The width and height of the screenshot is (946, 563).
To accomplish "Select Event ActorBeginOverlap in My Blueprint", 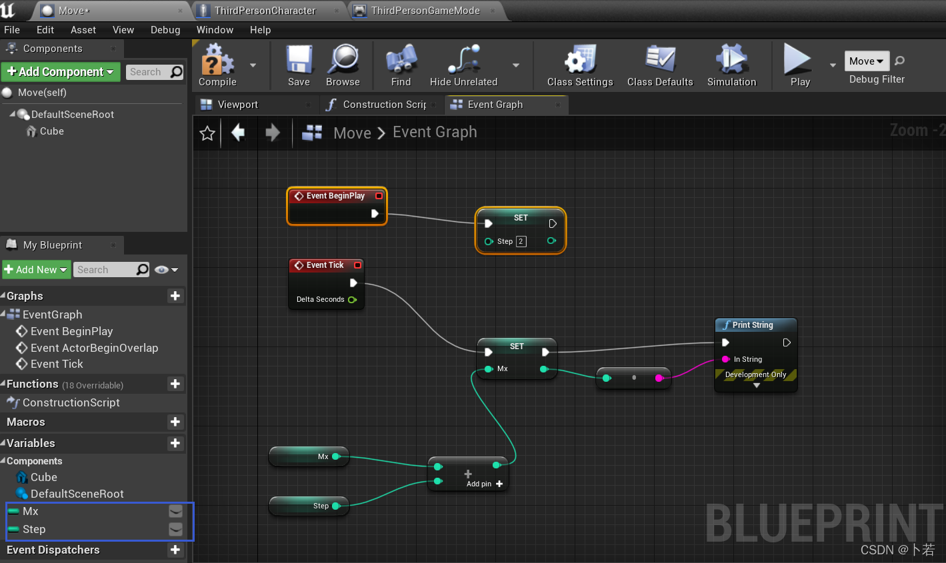I will tap(94, 348).
